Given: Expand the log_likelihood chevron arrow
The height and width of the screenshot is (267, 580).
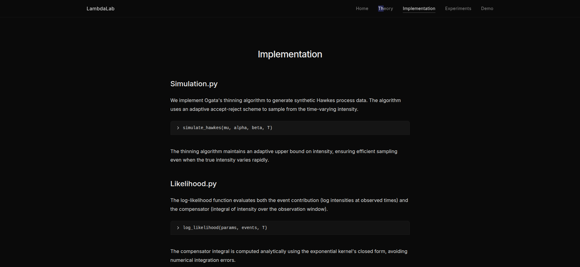Looking at the screenshot, I should pyautogui.click(x=178, y=228).
